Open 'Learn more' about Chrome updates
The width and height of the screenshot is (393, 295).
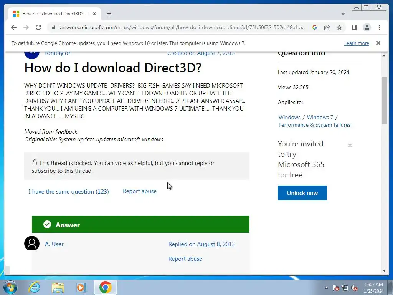[357, 43]
